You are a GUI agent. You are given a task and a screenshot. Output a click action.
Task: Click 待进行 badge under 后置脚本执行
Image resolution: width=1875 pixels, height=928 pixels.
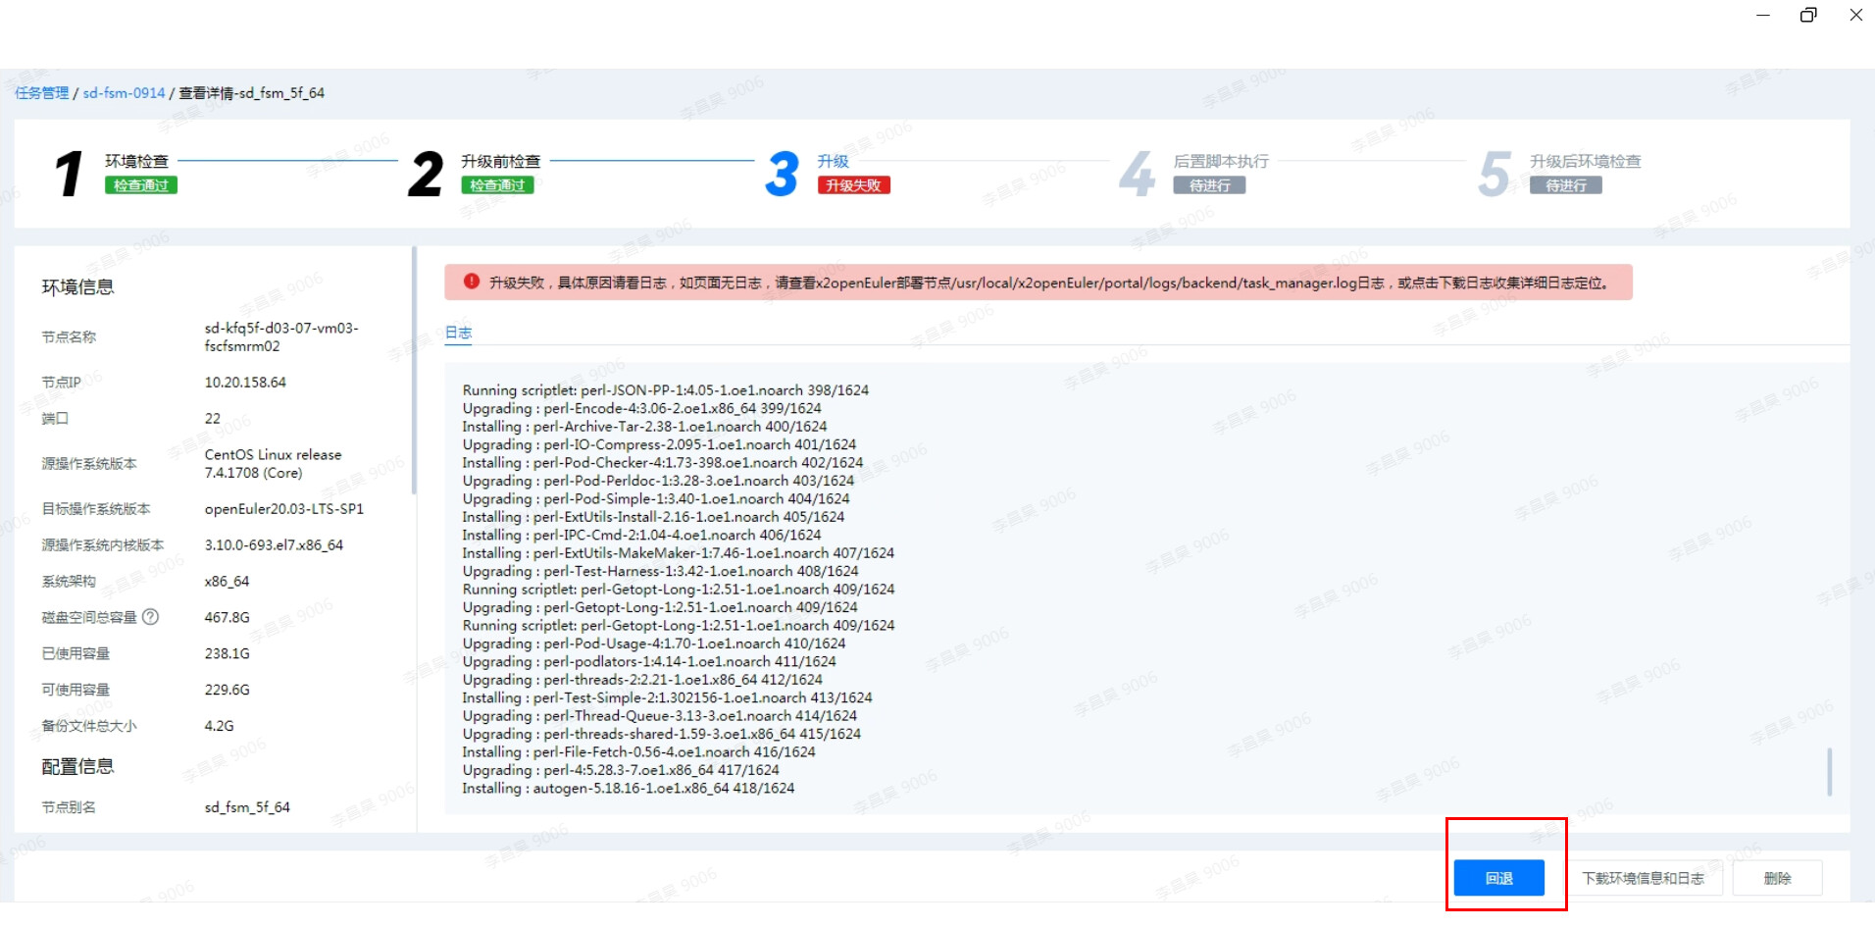pyautogui.click(x=1209, y=185)
